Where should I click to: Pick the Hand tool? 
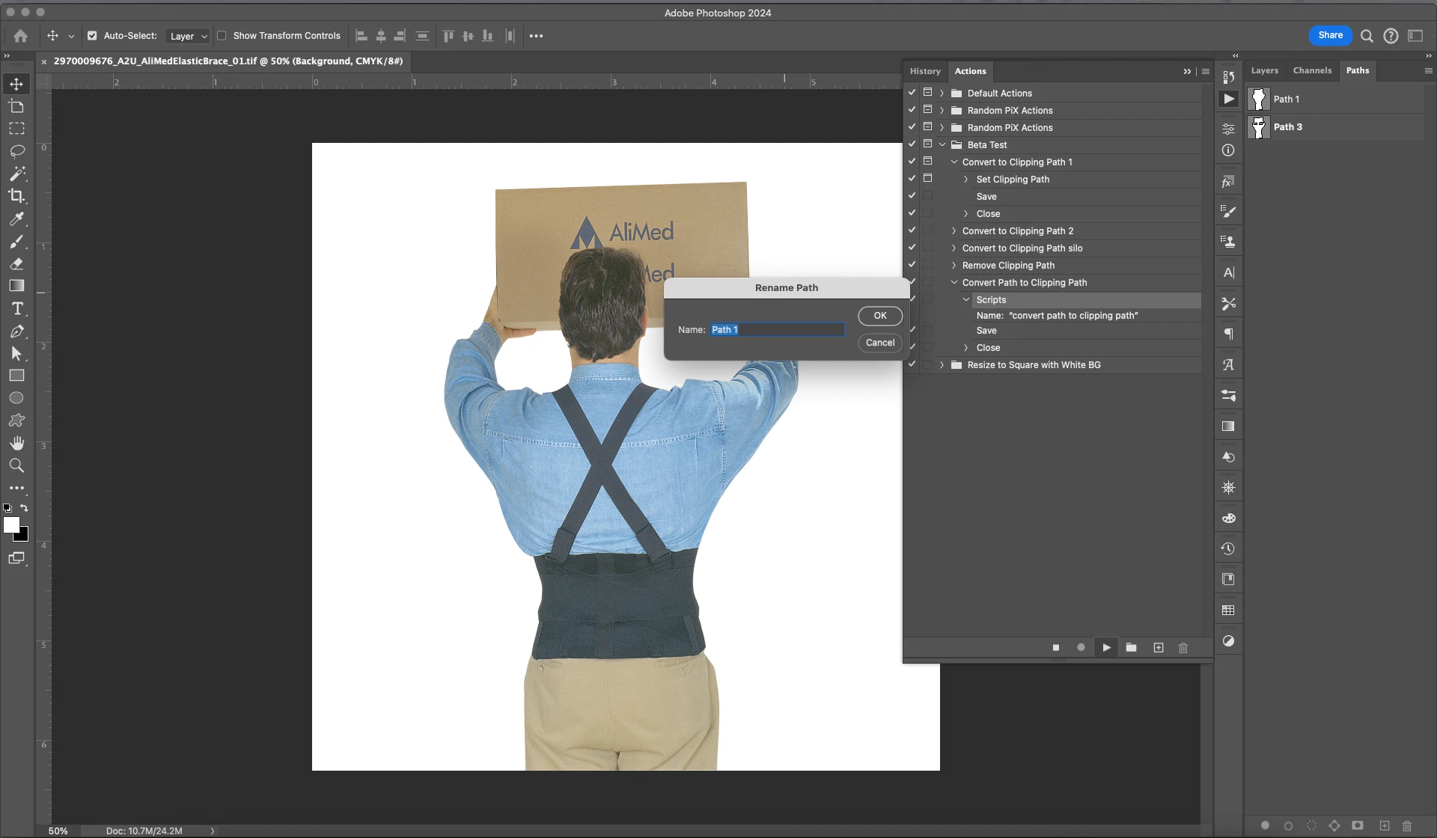coord(16,443)
